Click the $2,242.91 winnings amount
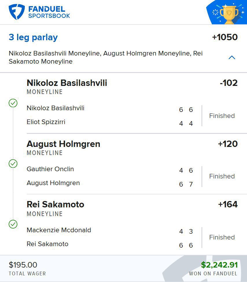247x282 pixels. tap(219, 265)
